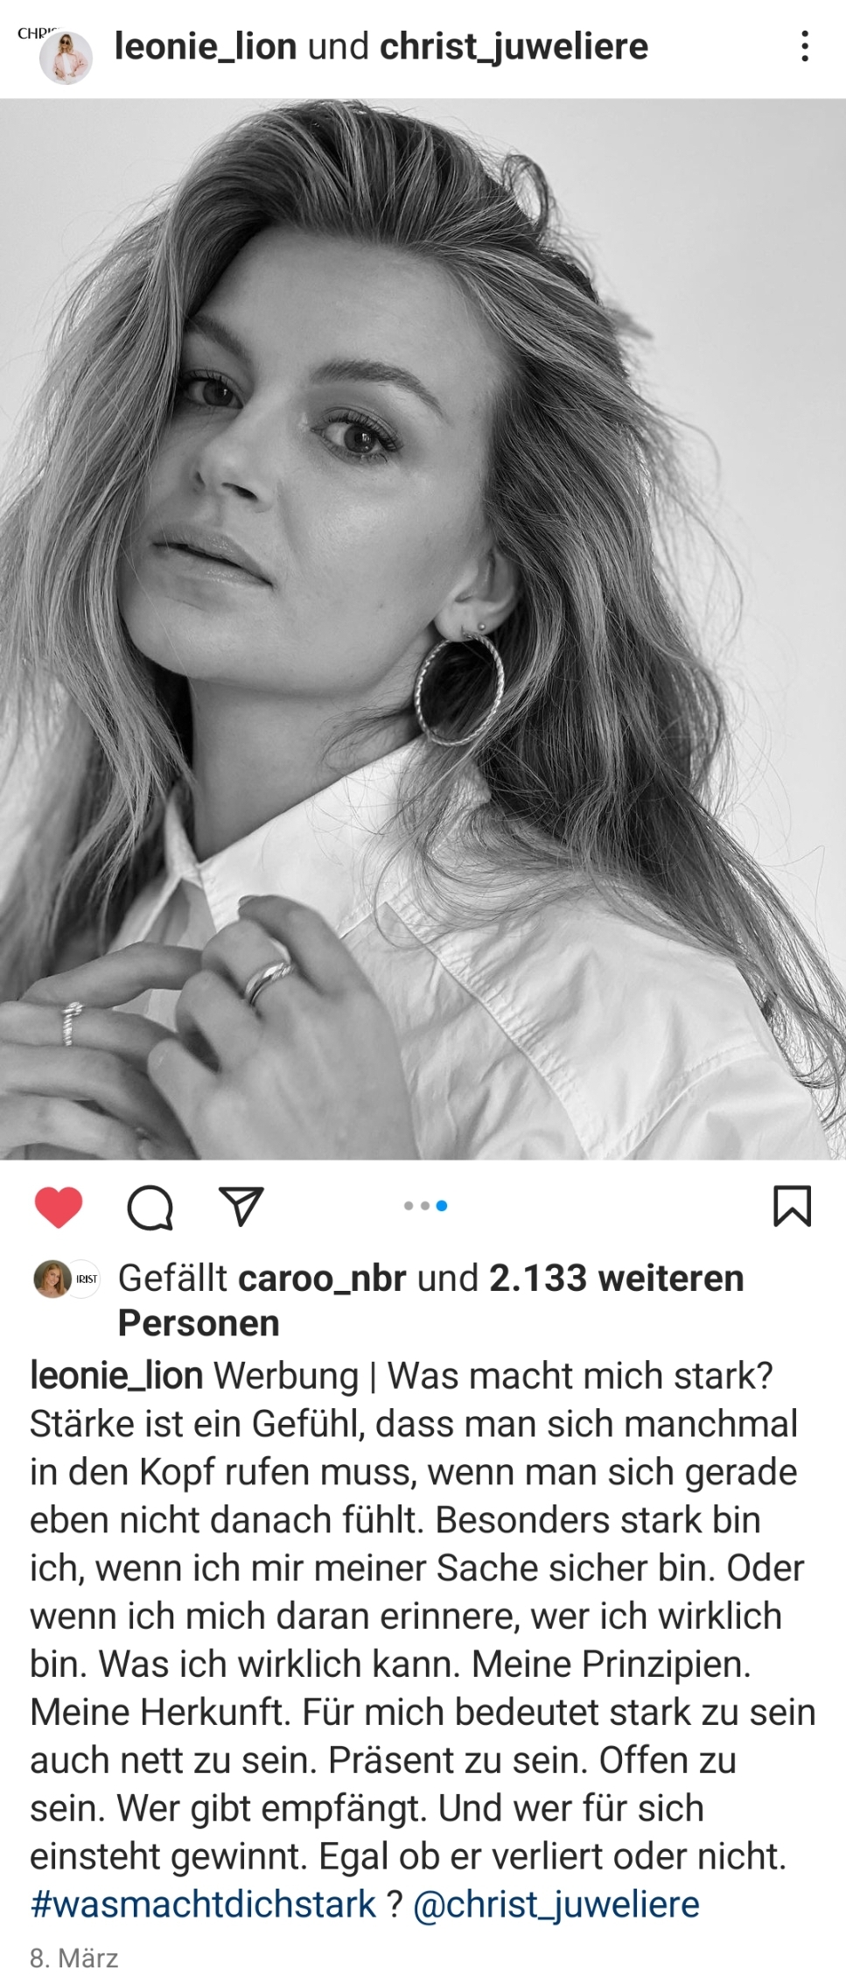Open christ_juweliere username in post header
This screenshot has height=1977, width=846.
tap(514, 46)
